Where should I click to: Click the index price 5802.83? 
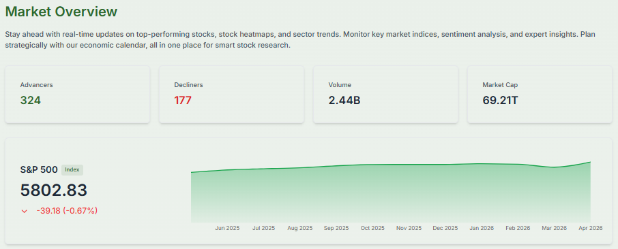pos(54,190)
